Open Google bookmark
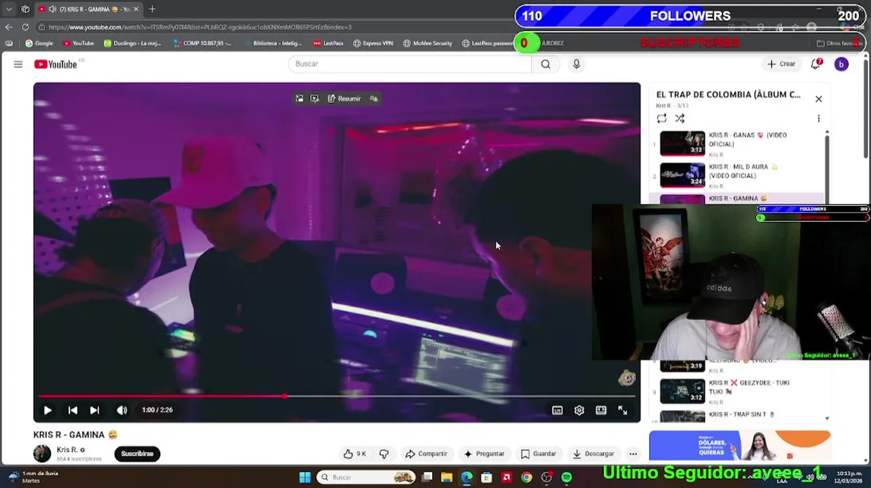This screenshot has height=488, width=871. point(39,43)
